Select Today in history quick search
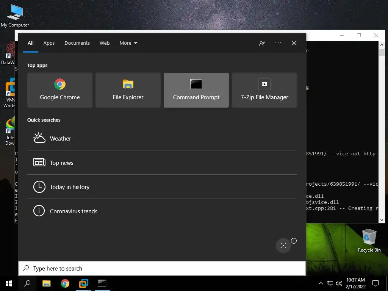This screenshot has height=291, width=388. click(162, 187)
